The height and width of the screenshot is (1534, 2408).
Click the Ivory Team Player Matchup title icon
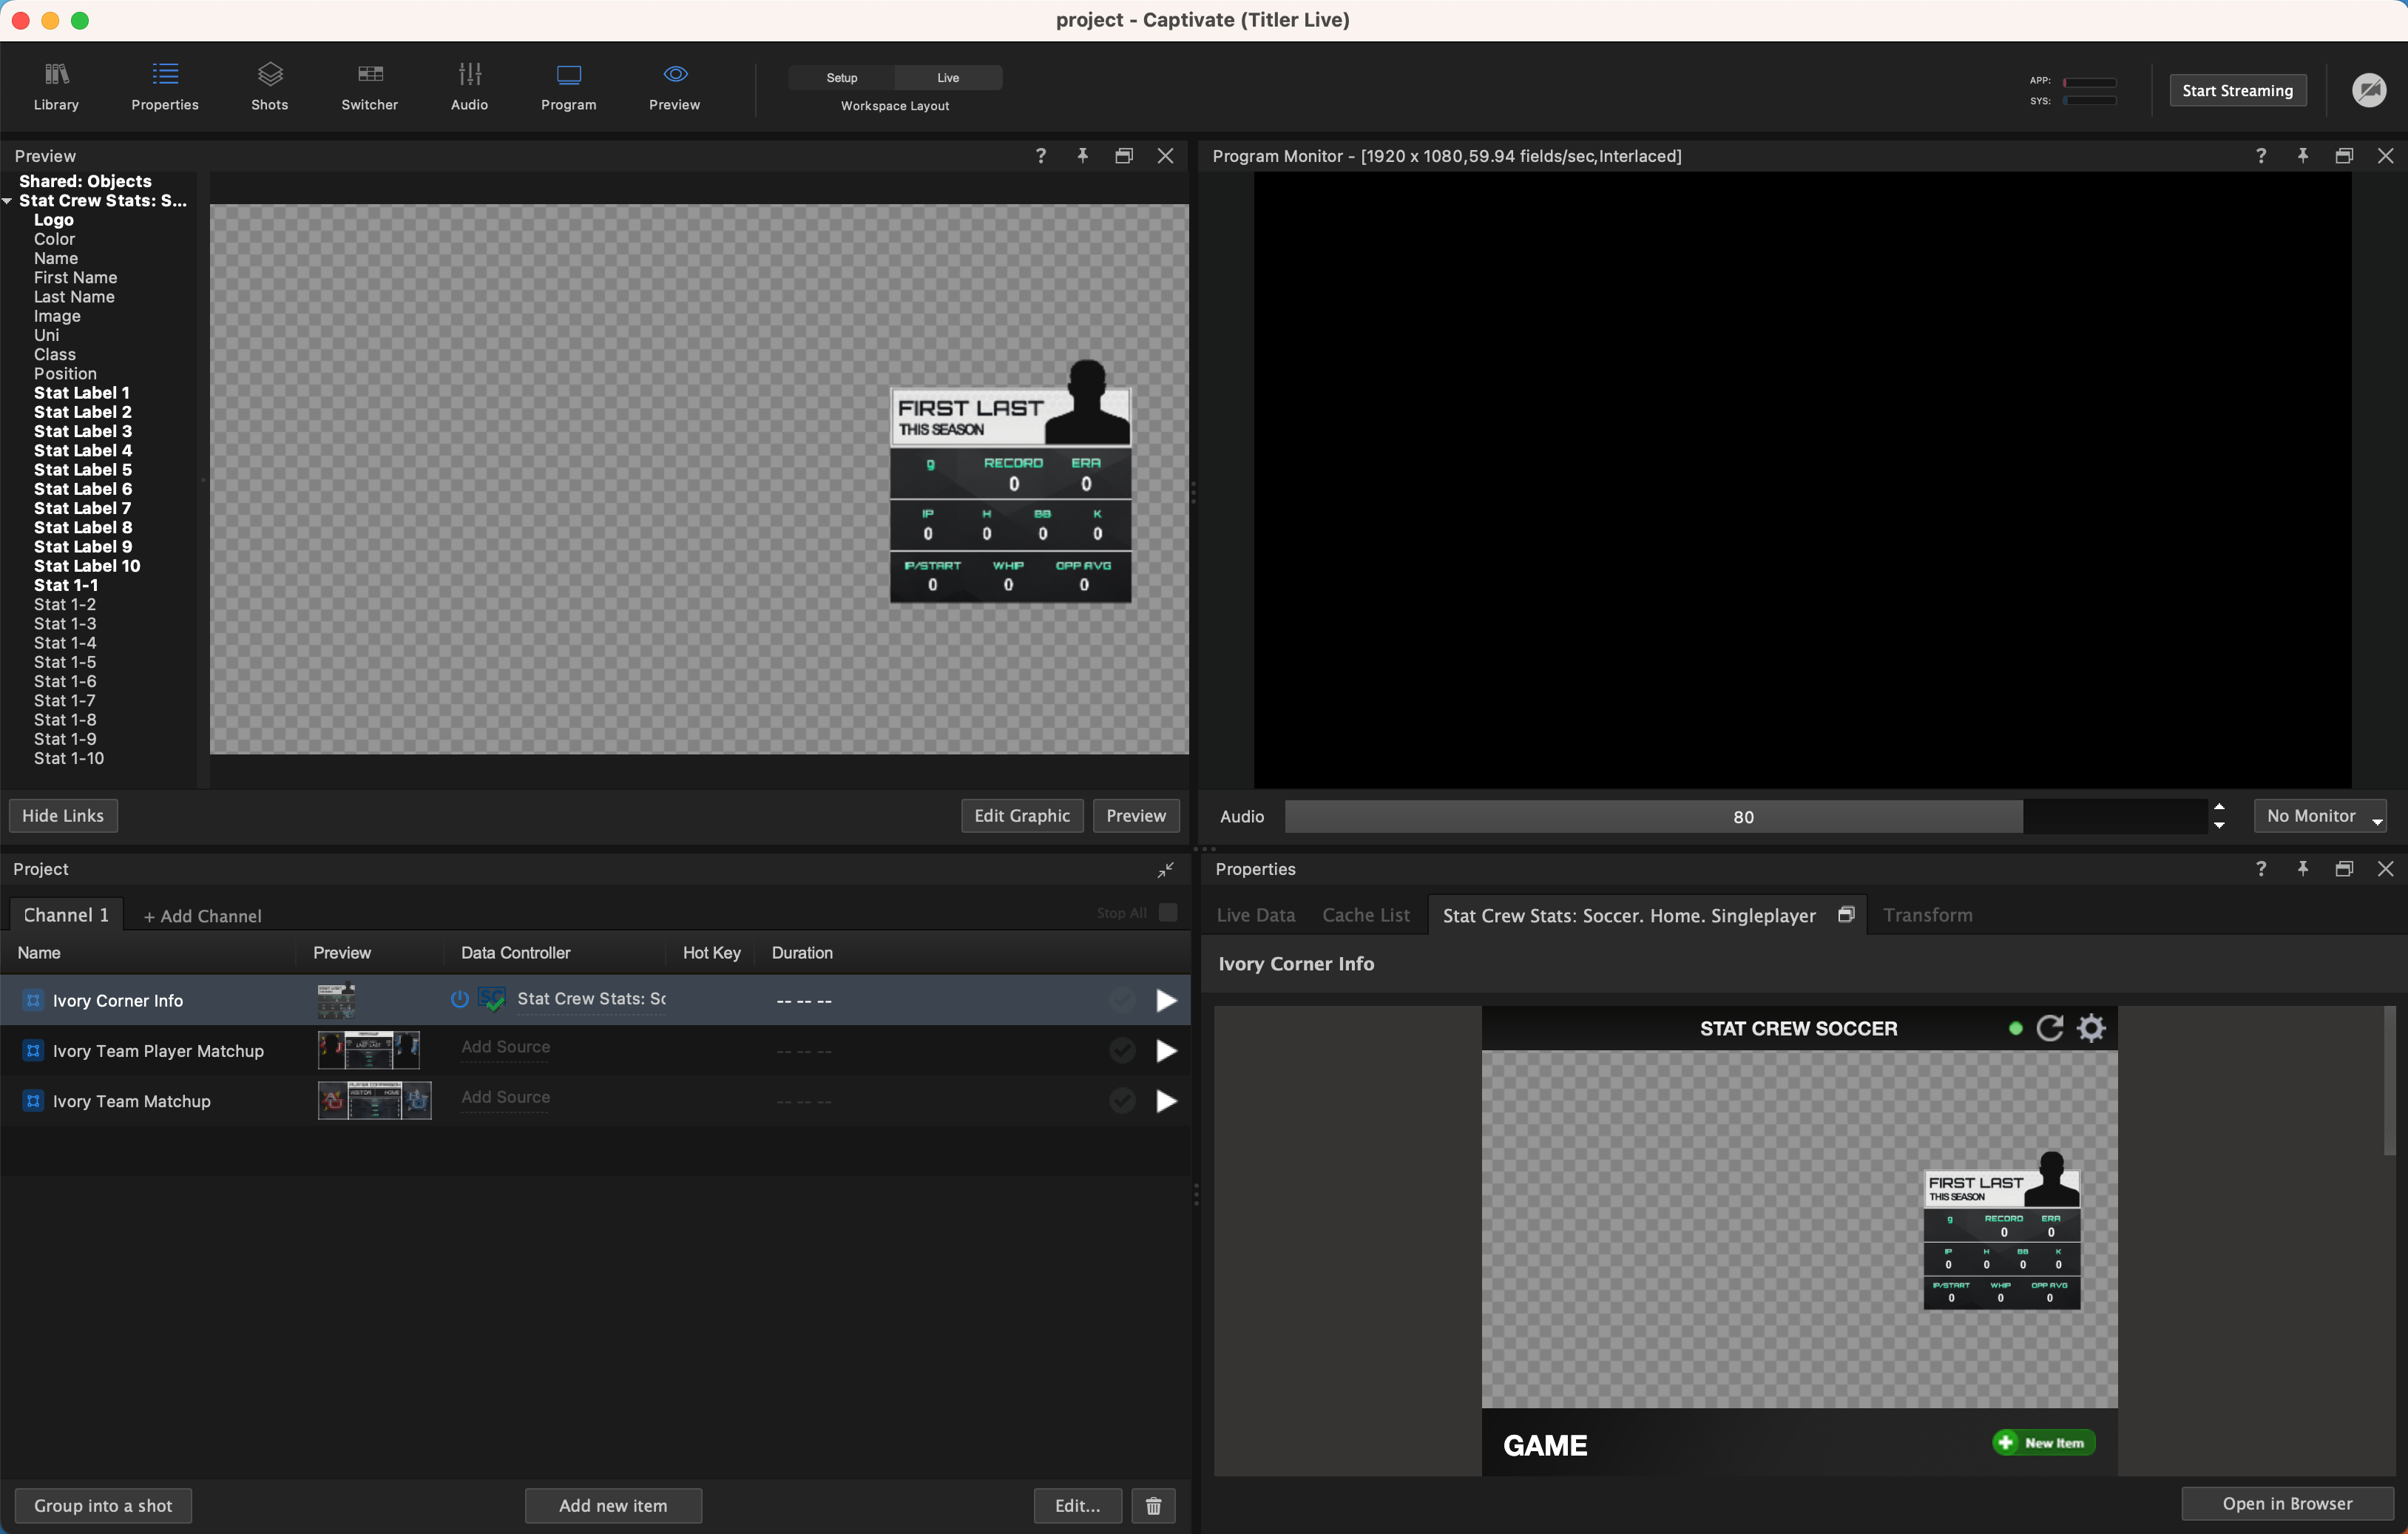click(33, 1050)
